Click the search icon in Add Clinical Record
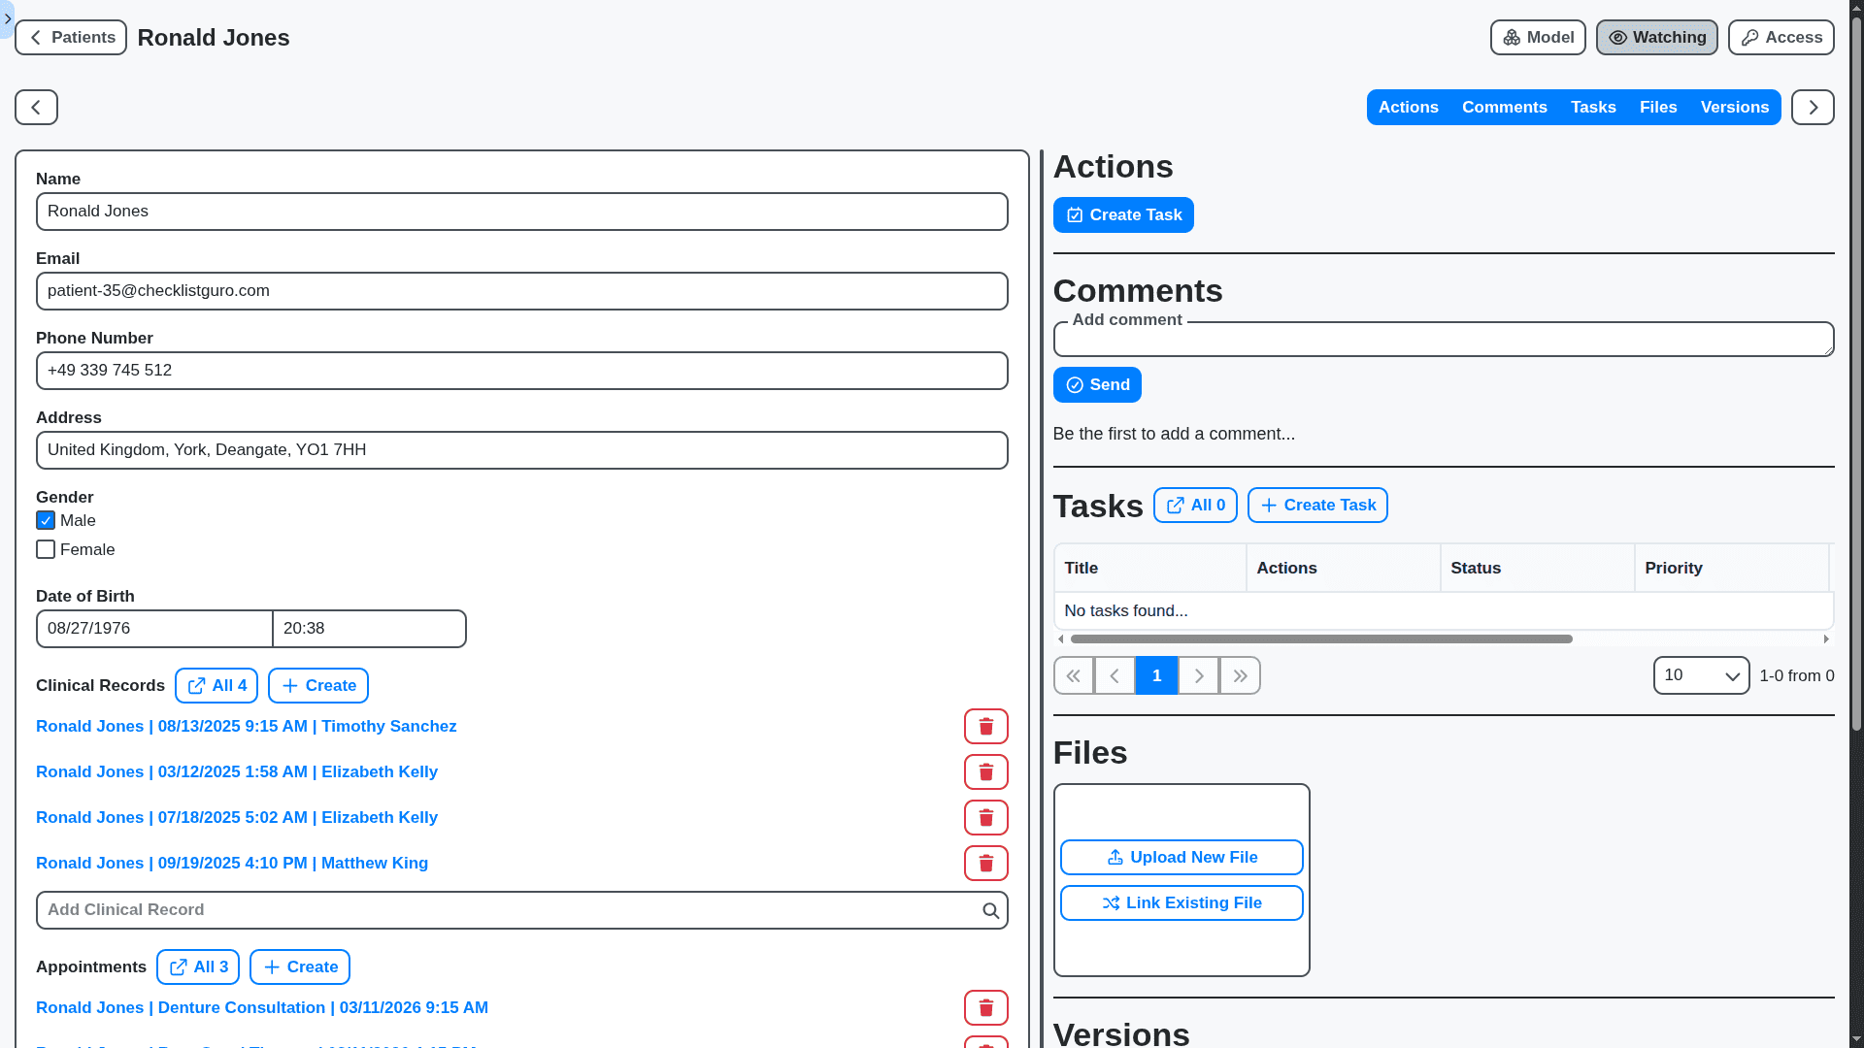Image resolution: width=1864 pixels, height=1048 pixels. (x=990, y=910)
